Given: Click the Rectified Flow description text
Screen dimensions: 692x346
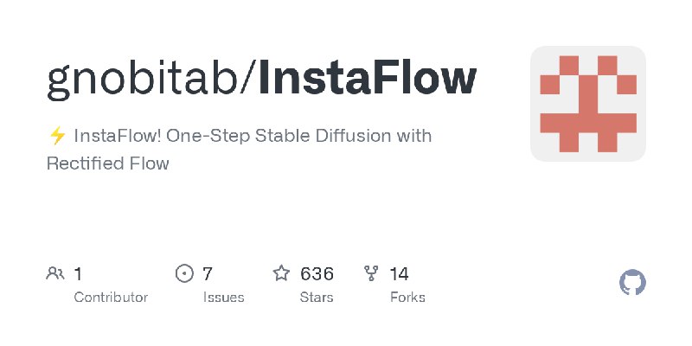Looking at the screenshot, I should pyautogui.click(x=107, y=163).
